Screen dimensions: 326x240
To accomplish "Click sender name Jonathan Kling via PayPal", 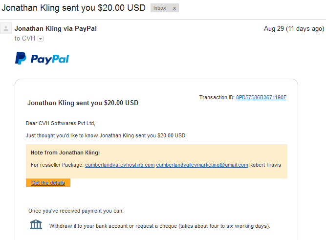I will click(x=56, y=28).
